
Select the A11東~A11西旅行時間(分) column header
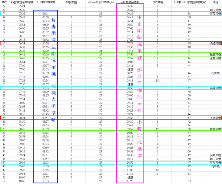click(190, 2)
